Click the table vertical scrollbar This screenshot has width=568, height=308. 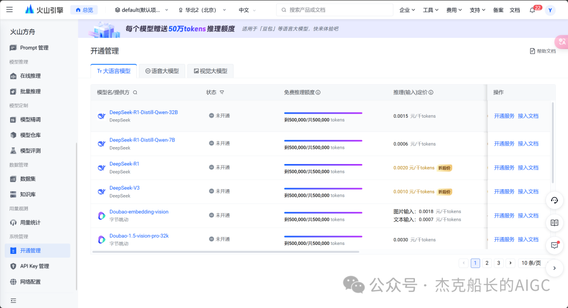tap(552, 143)
